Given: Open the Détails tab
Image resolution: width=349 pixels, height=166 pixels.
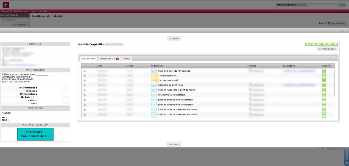Looking at the screenshot, I should (x=127, y=59).
